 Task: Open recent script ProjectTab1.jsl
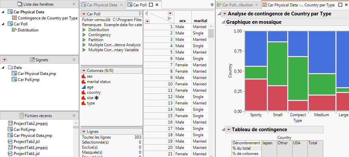27,153
